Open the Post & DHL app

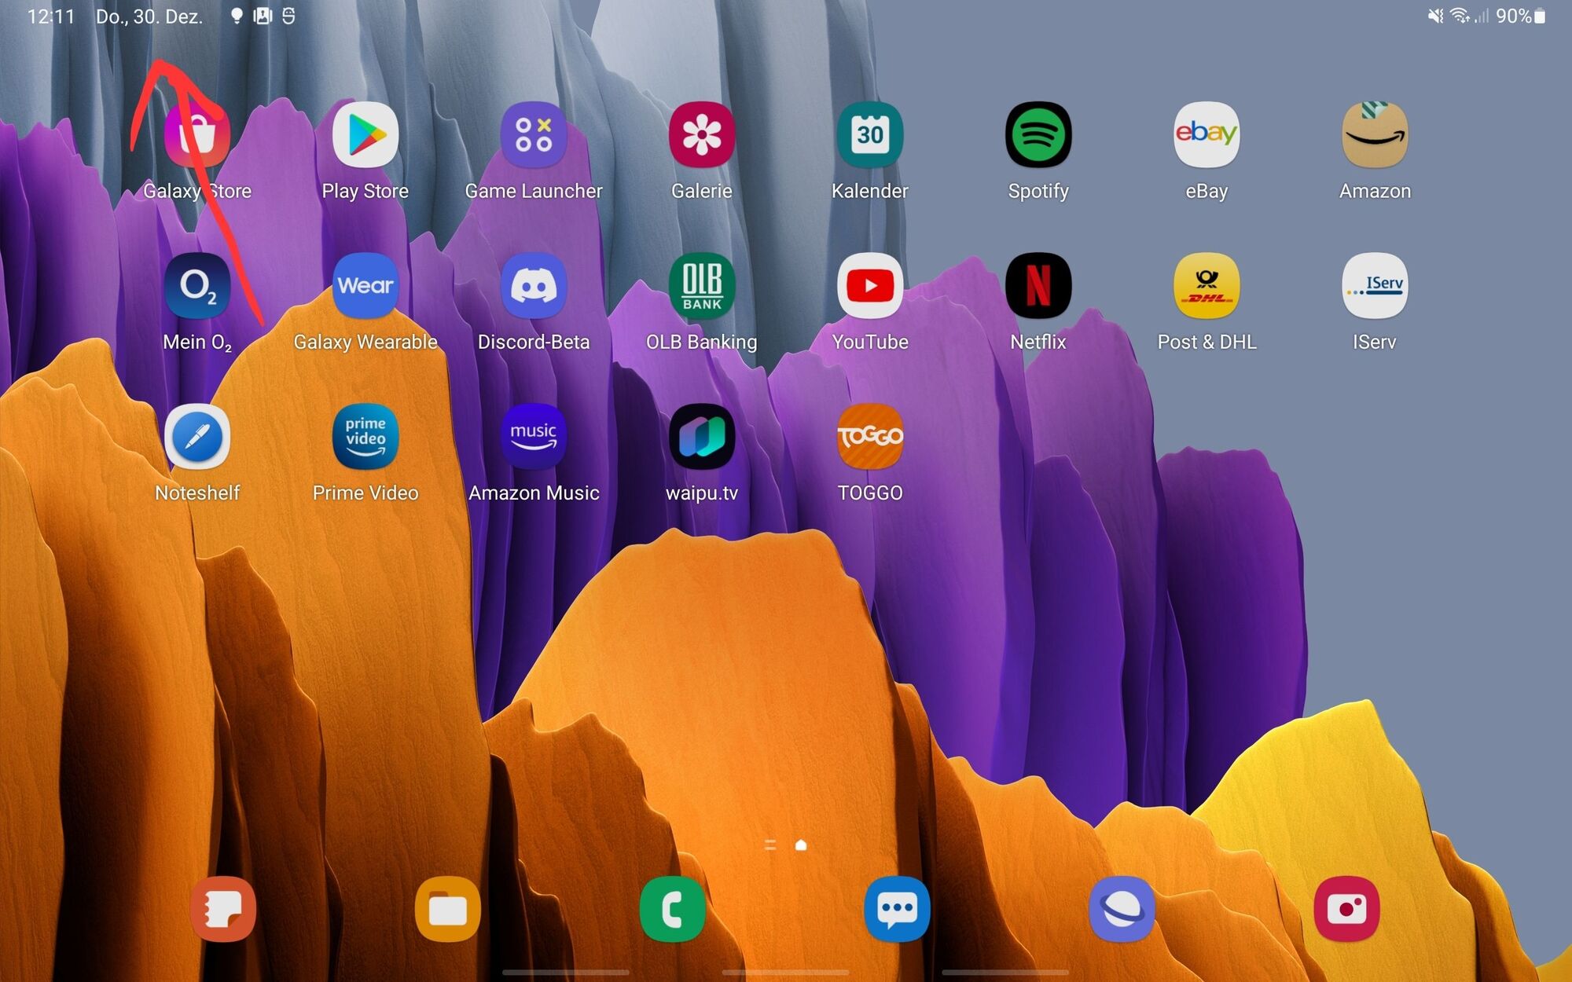click(x=1207, y=286)
